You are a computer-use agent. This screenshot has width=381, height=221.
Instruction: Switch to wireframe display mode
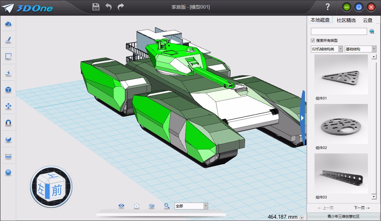(x=137, y=206)
